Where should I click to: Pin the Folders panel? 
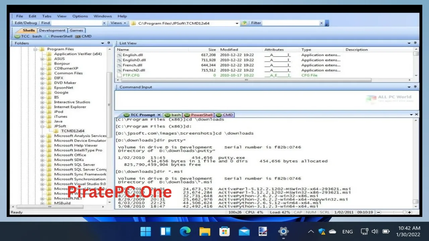(109, 43)
